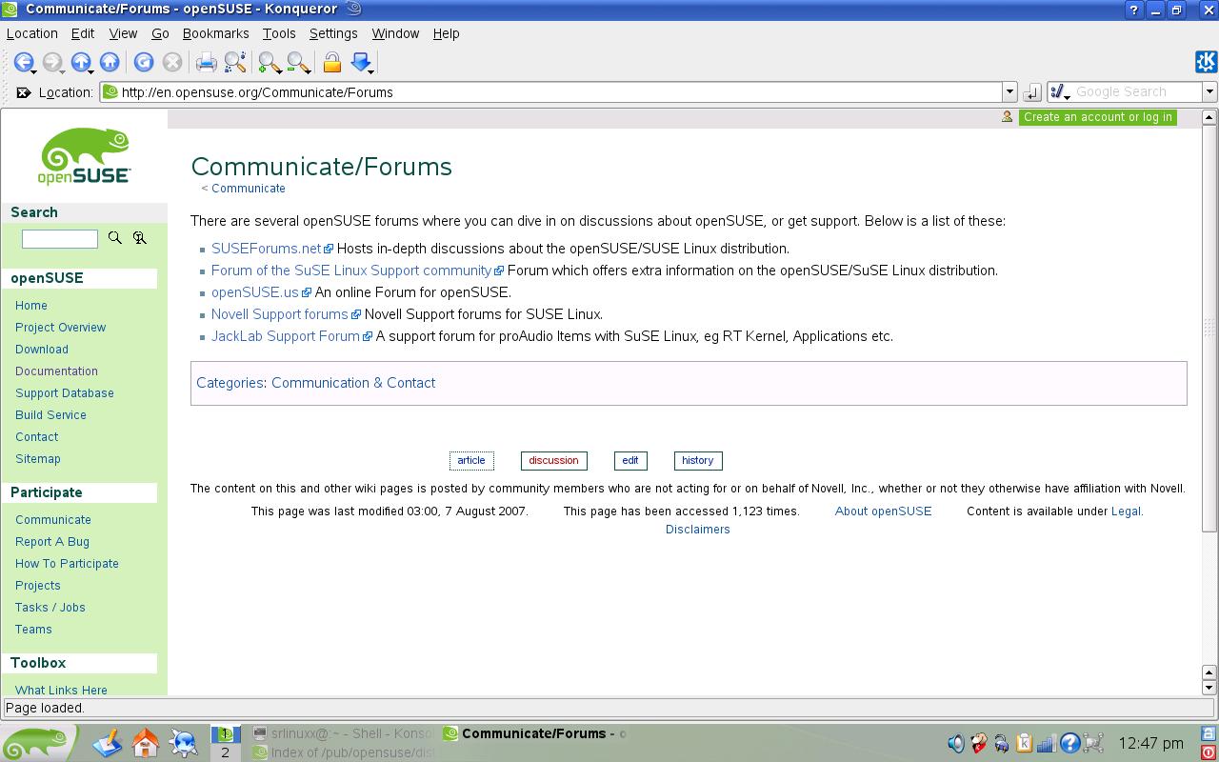Open the Bookmarks menu
The width and height of the screenshot is (1219, 762).
coord(215,33)
